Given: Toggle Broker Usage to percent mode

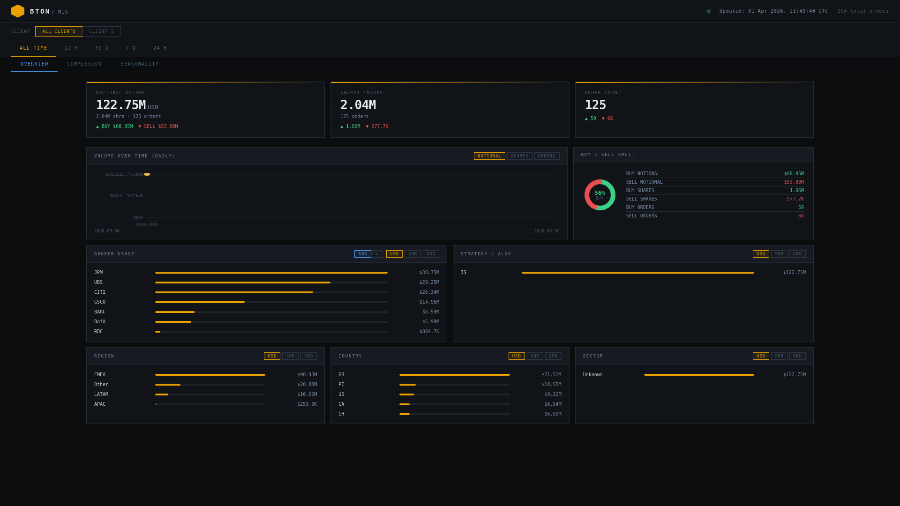Looking at the screenshot, I should pyautogui.click(x=377, y=254).
